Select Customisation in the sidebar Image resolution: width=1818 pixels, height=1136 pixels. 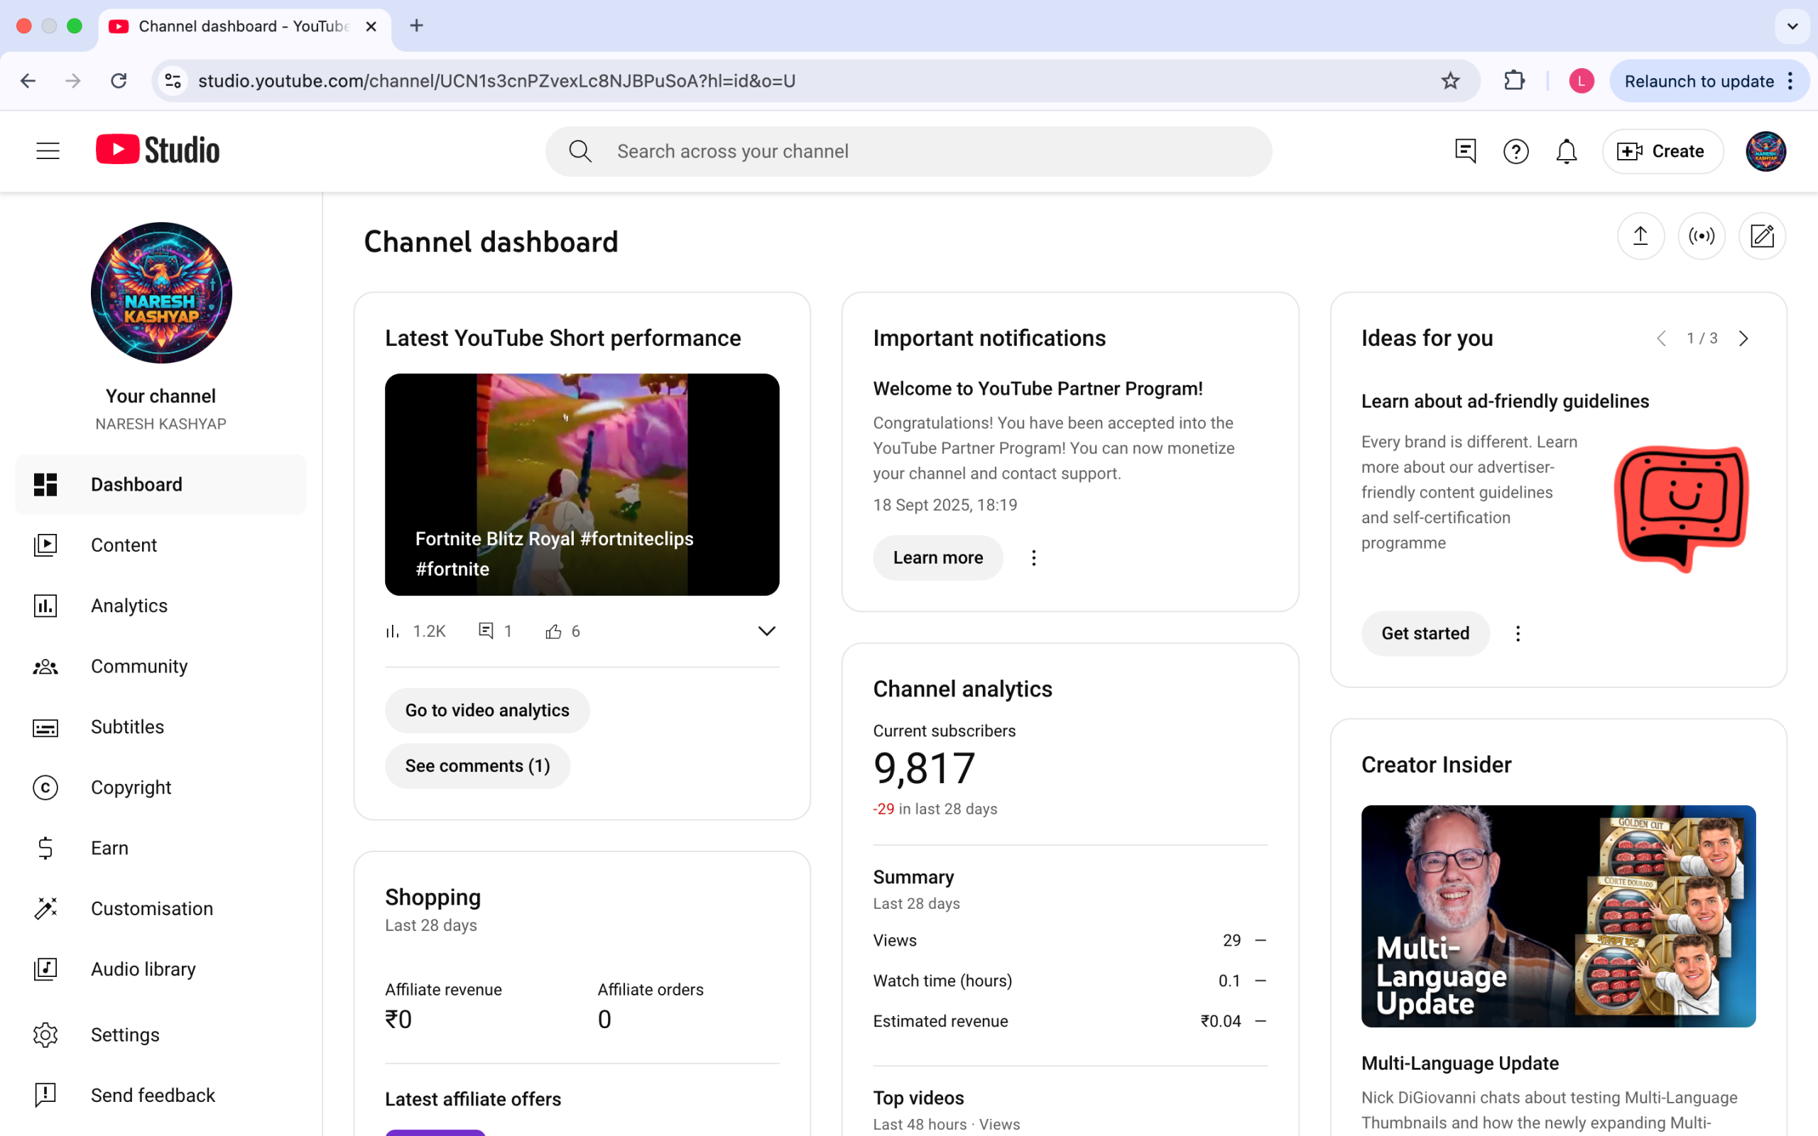152,908
